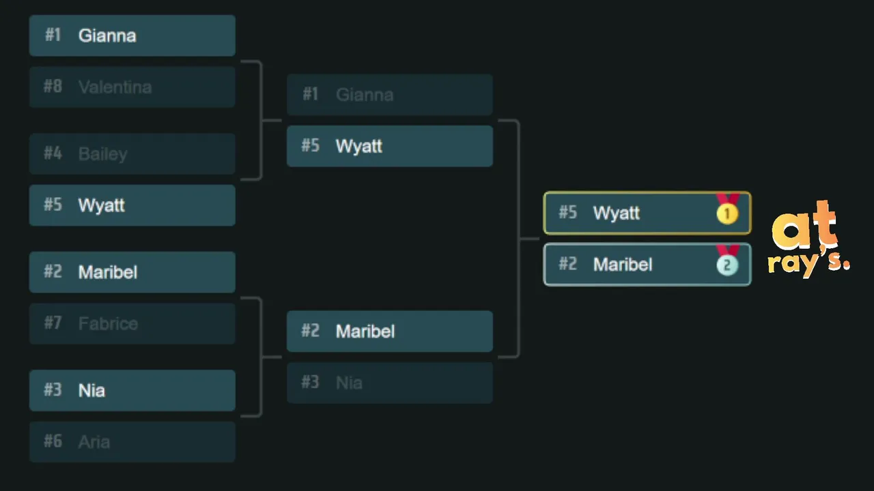Click #5 Wyatt in the semifinals

(x=389, y=146)
